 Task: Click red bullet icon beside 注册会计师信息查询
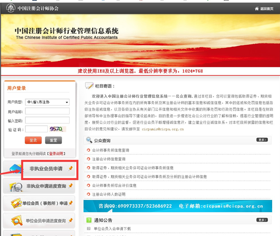click(88, 159)
